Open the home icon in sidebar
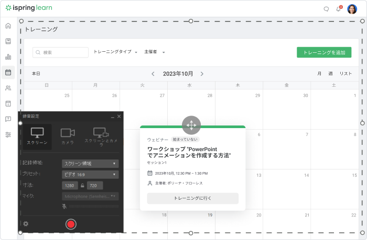The width and height of the screenshot is (367, 240). pos(8,26)
